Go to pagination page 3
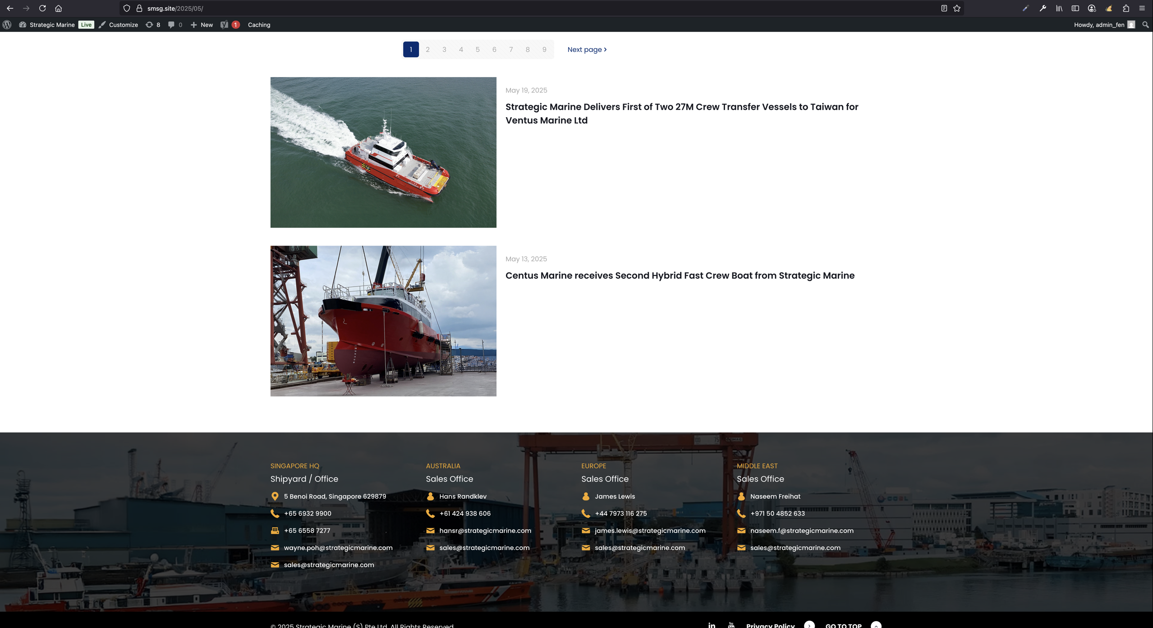1153x628 pixels. (x=444, y=50)
